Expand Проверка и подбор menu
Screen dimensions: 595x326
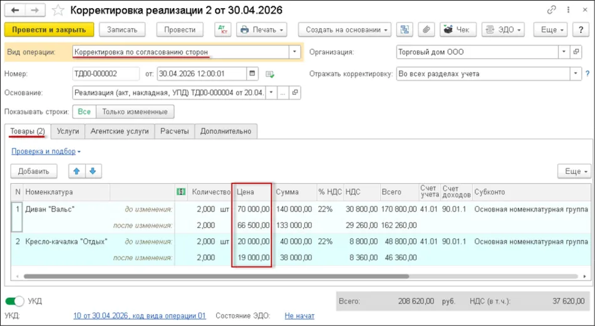click(46, 151)
